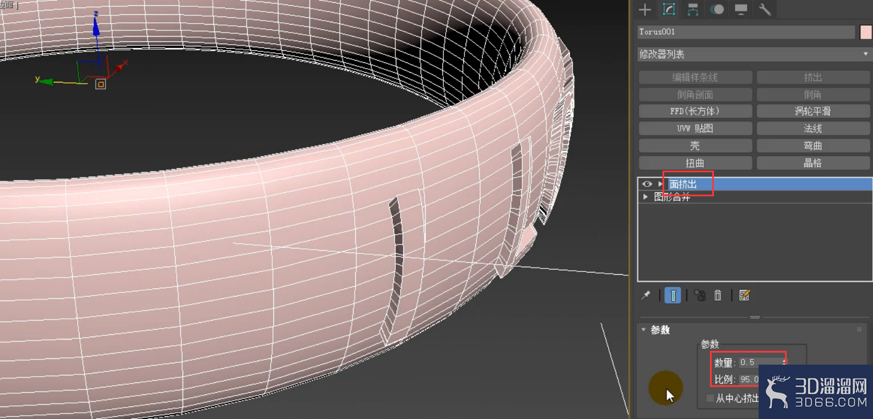Open the Utilities wrench tab
Image resolution: width=873 pixels, height=419 pixels.
tap(765, 9)
